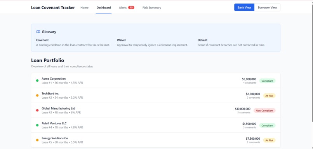The image size is (313, 149).
Task: Click the Loan Portfolio heading
Action: pos(47,60)
